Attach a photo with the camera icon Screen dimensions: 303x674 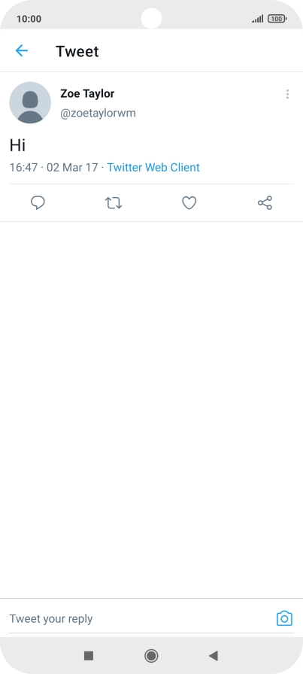click(x=284, y=618)
